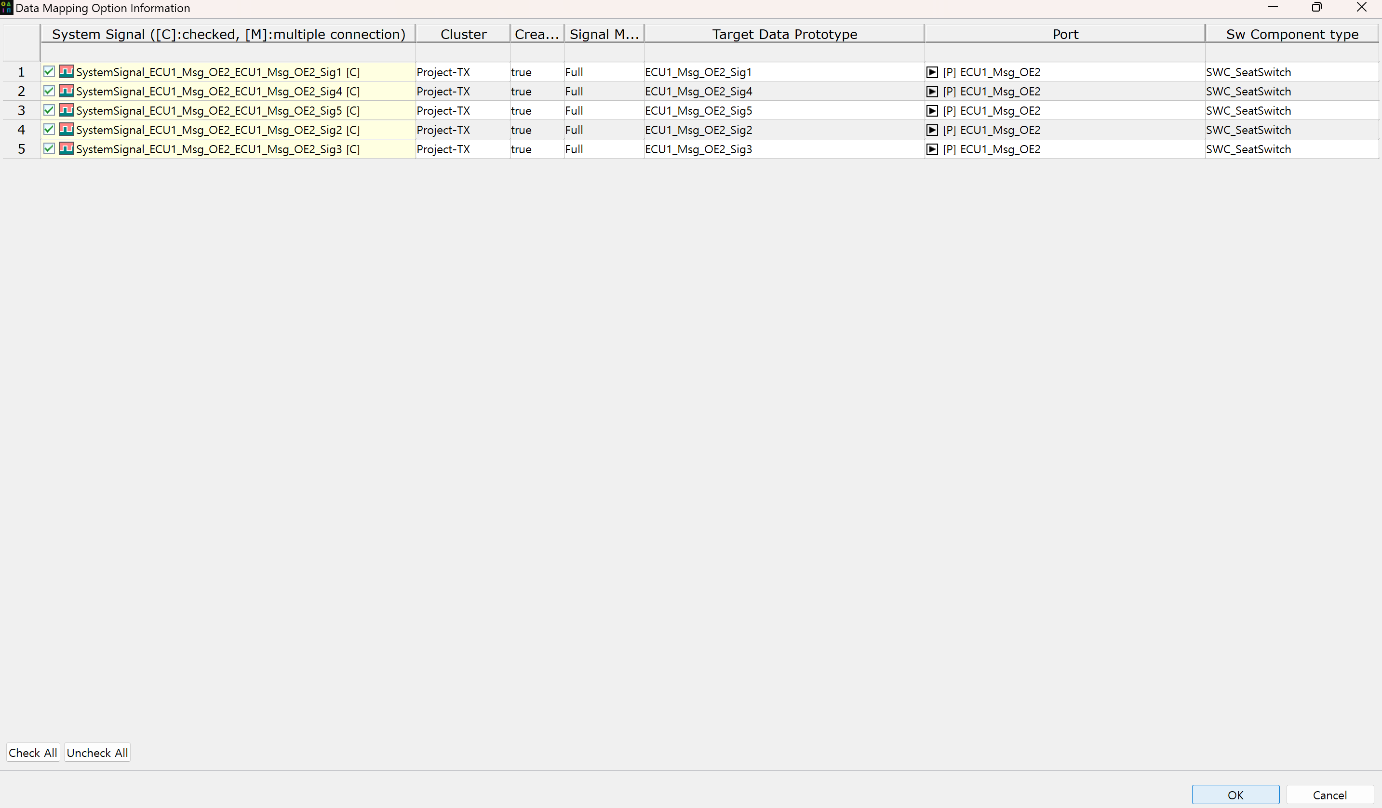Select row header number 4
The width and height of the screenshot is (1382, 808).
pyautogui.click(x=21, y=130)
